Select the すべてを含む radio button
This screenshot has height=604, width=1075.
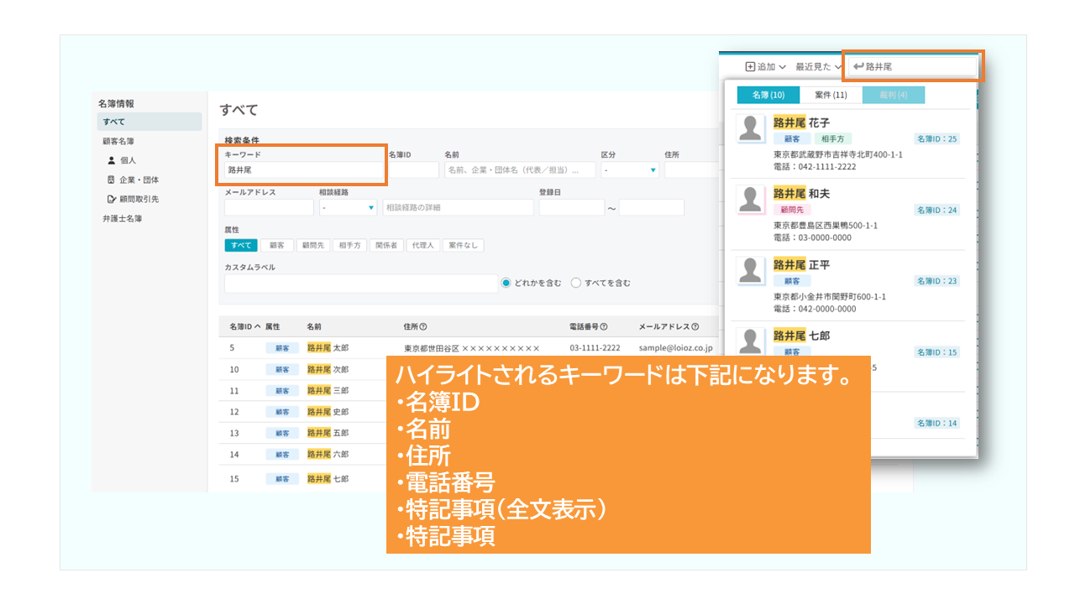(x=576, y=283)
